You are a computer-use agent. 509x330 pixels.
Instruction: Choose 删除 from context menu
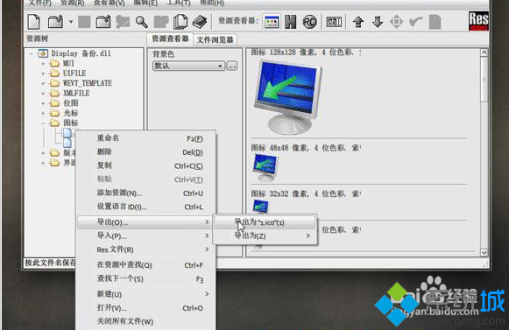coord(146,151)
